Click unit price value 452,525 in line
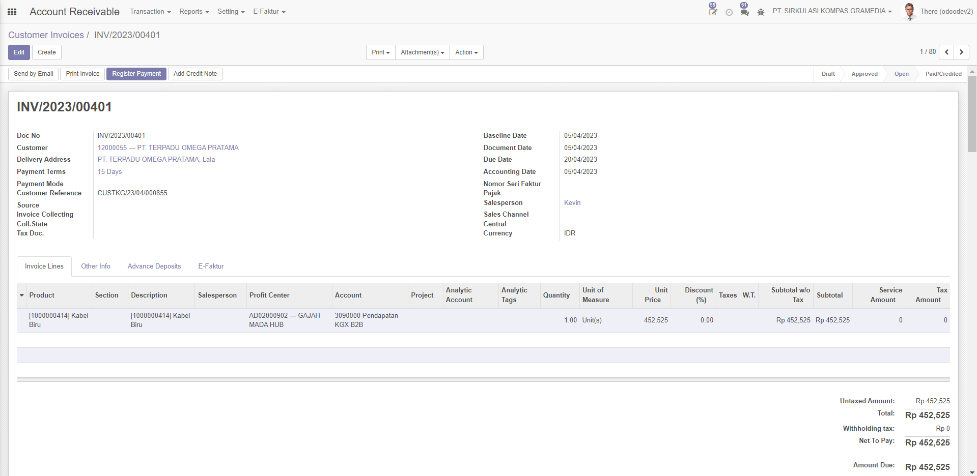The image size is (977, 476). pos(656,320)
